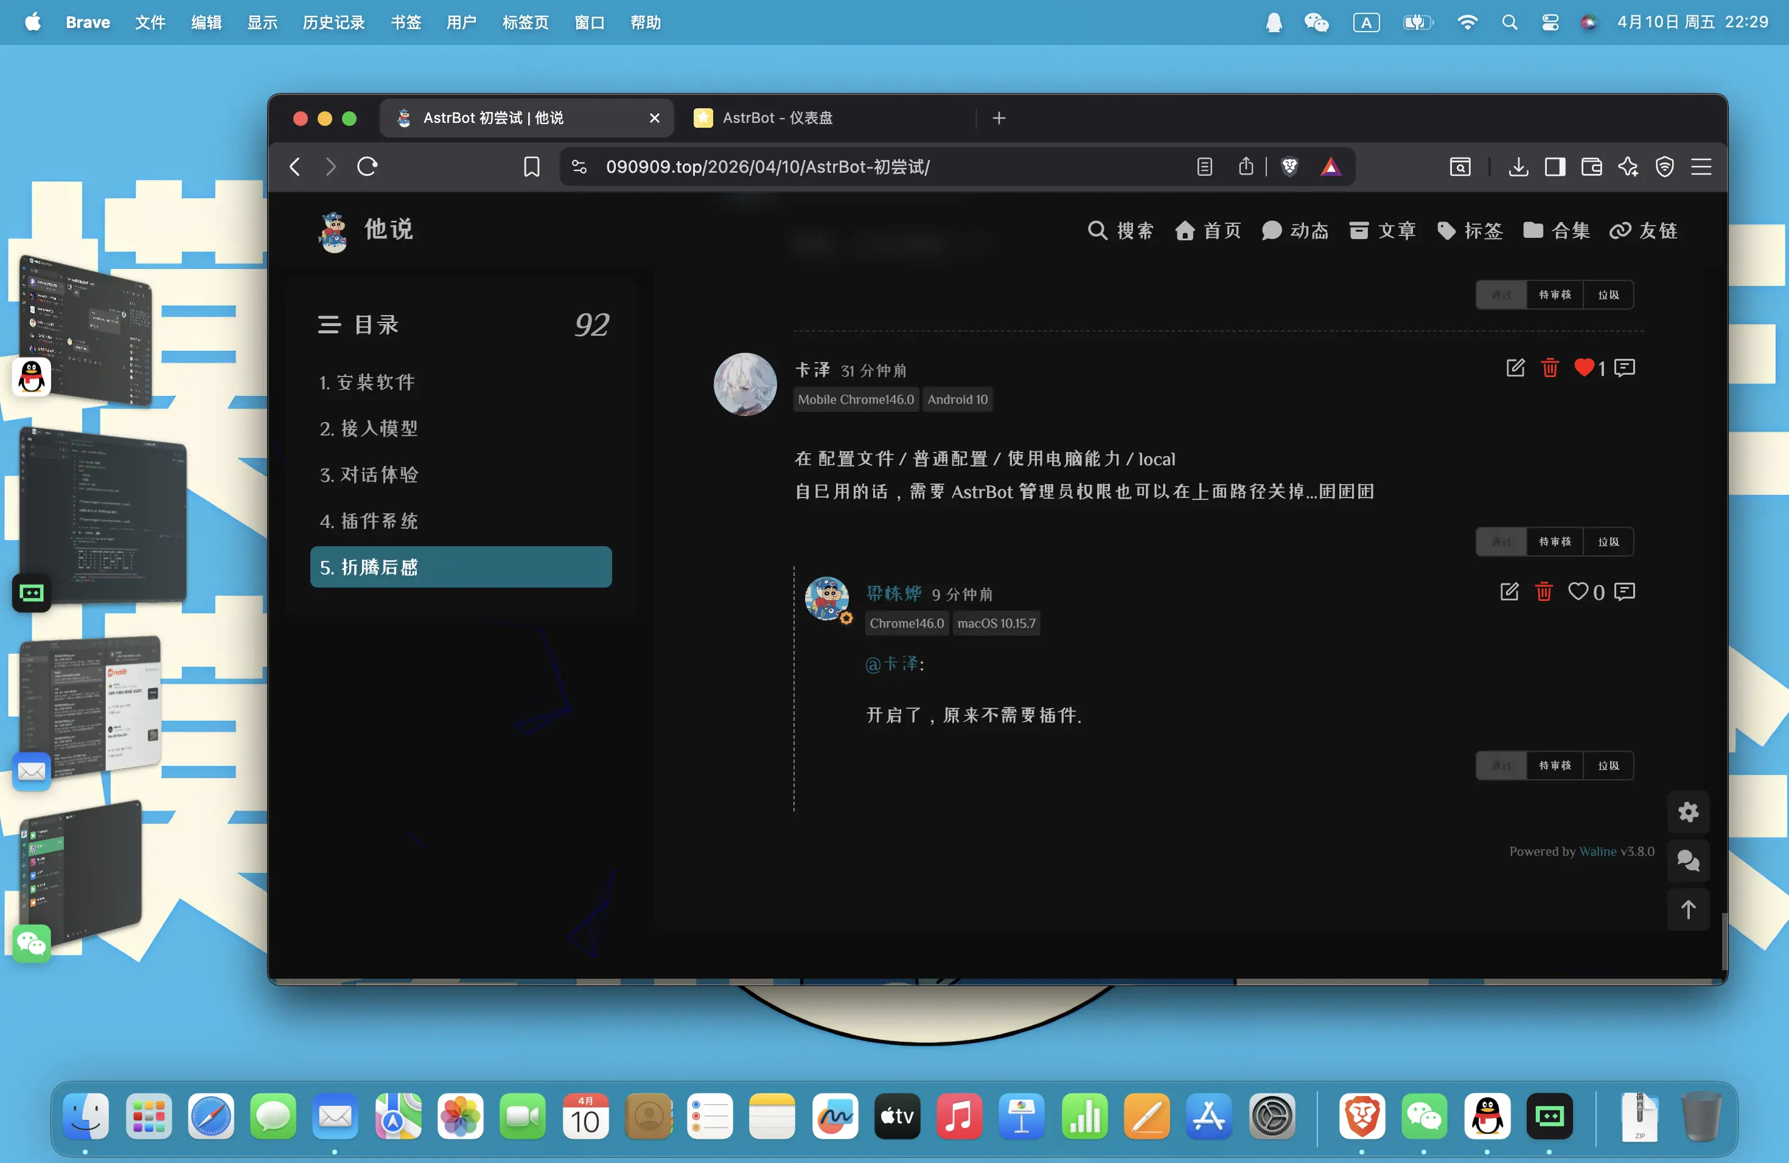This screenshot has width=1789, height=1163.
Task: Reply to 卡泽's comment
Action: [1624, 368]
